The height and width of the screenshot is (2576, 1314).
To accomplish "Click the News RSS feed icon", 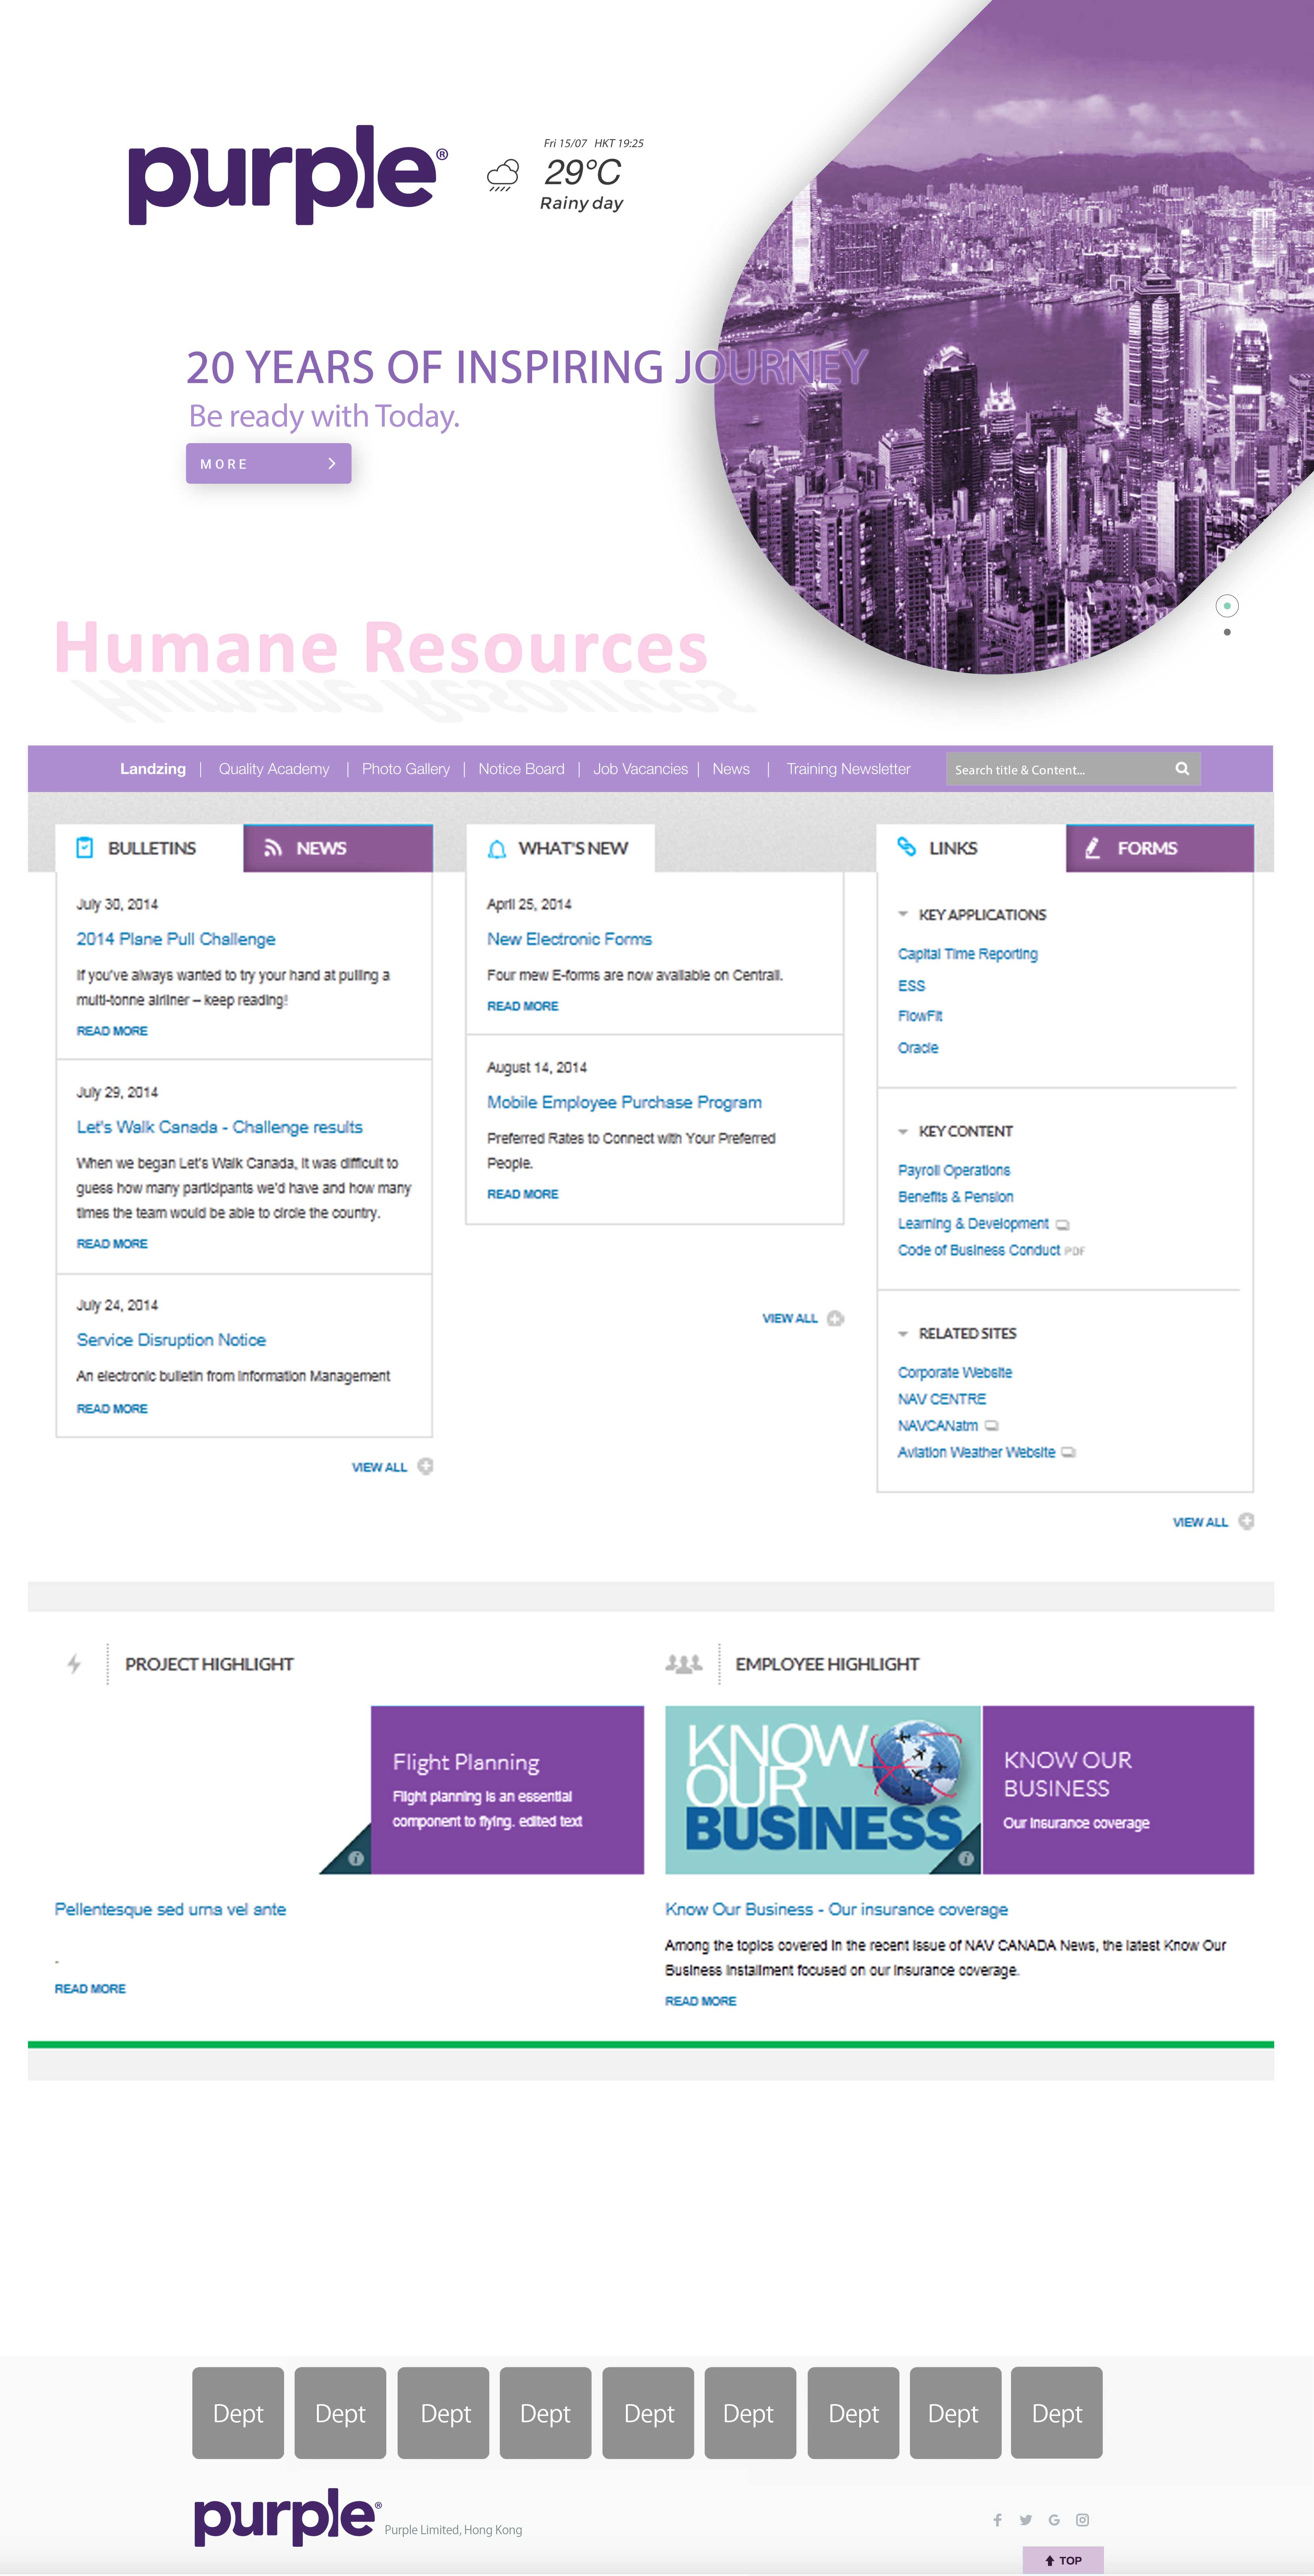I will 273,848.
